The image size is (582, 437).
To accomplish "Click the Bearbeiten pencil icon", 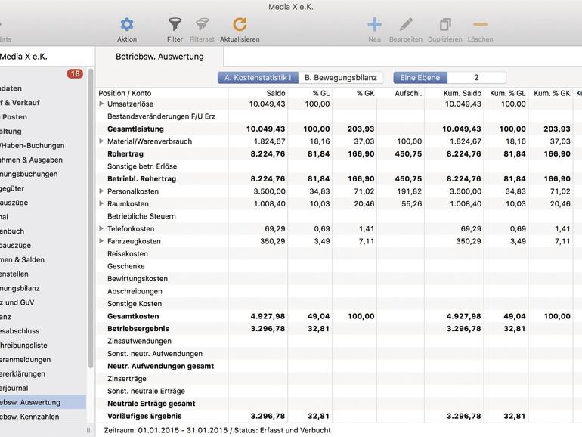I will (x=406, y=24).
